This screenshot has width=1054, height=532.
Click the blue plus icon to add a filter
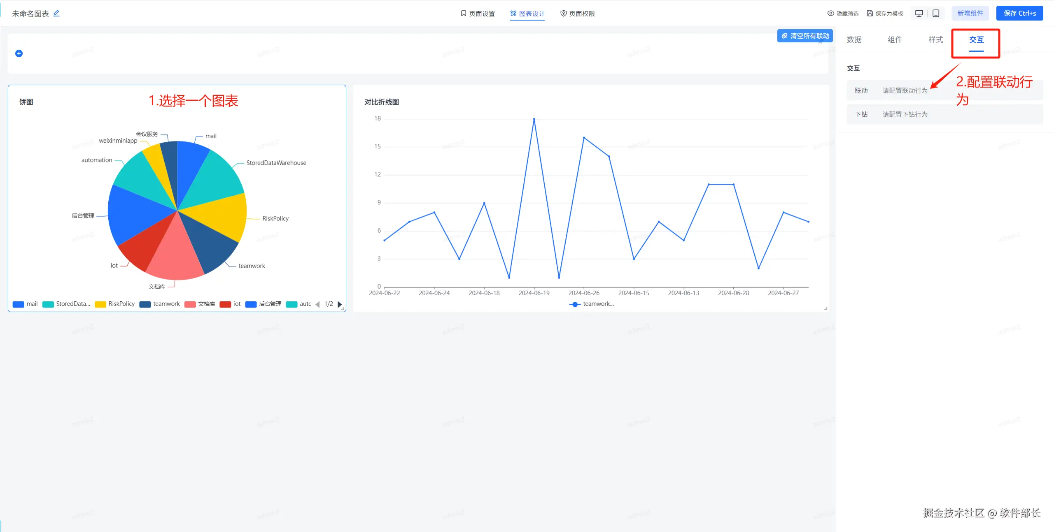click(x=19, y=53)
